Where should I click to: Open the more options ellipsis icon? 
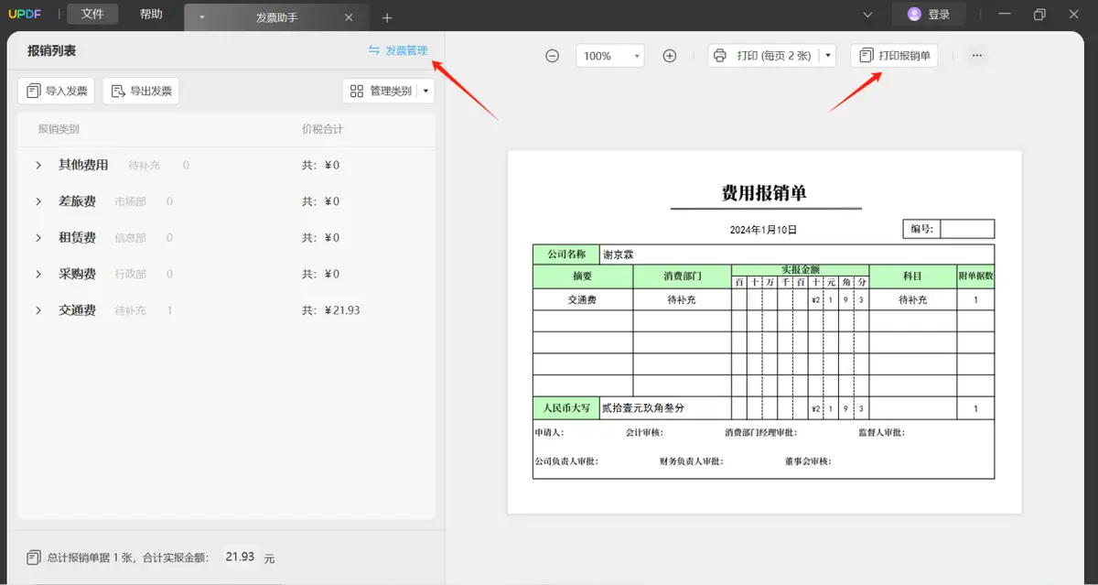click(x=976, y=55)
